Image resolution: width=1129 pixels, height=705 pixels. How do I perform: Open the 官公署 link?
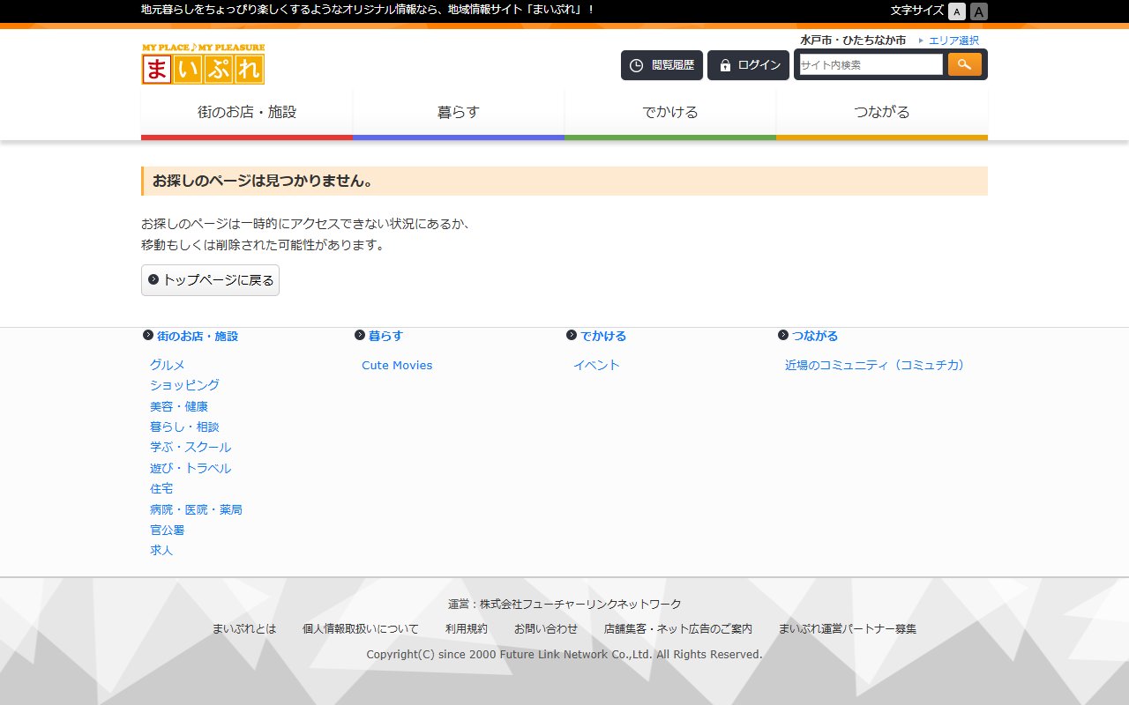168,530
